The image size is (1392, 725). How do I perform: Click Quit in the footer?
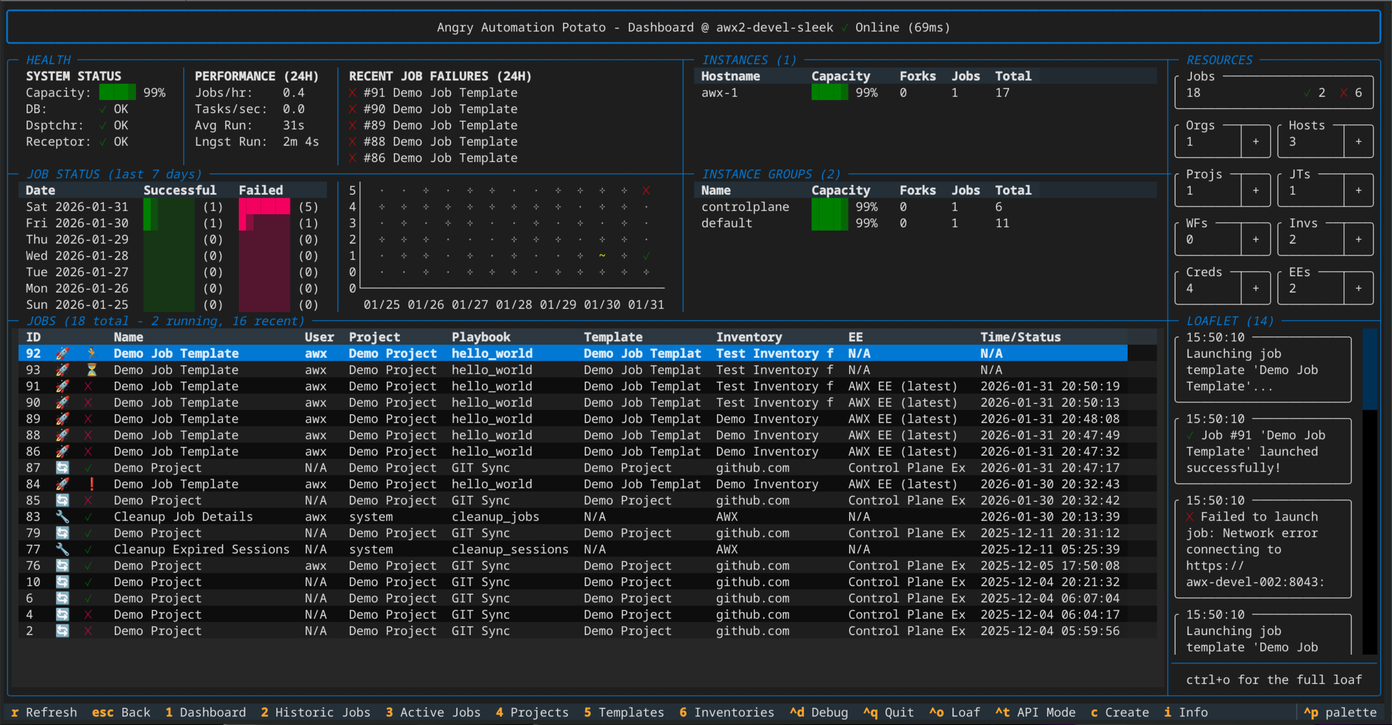(889, 713)
